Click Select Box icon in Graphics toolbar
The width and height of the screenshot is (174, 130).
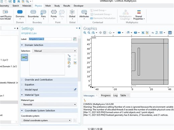coord(143,33)
